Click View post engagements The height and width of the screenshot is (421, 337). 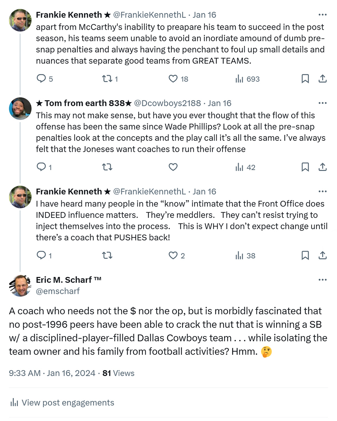pyautogui.click(x=62, y=402)
